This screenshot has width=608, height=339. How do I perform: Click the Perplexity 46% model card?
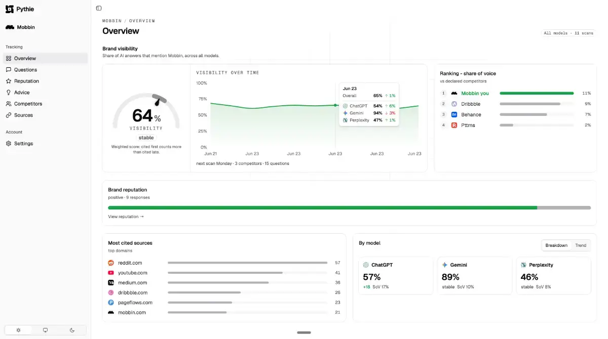pyautogui.click(x=553, y=276)
